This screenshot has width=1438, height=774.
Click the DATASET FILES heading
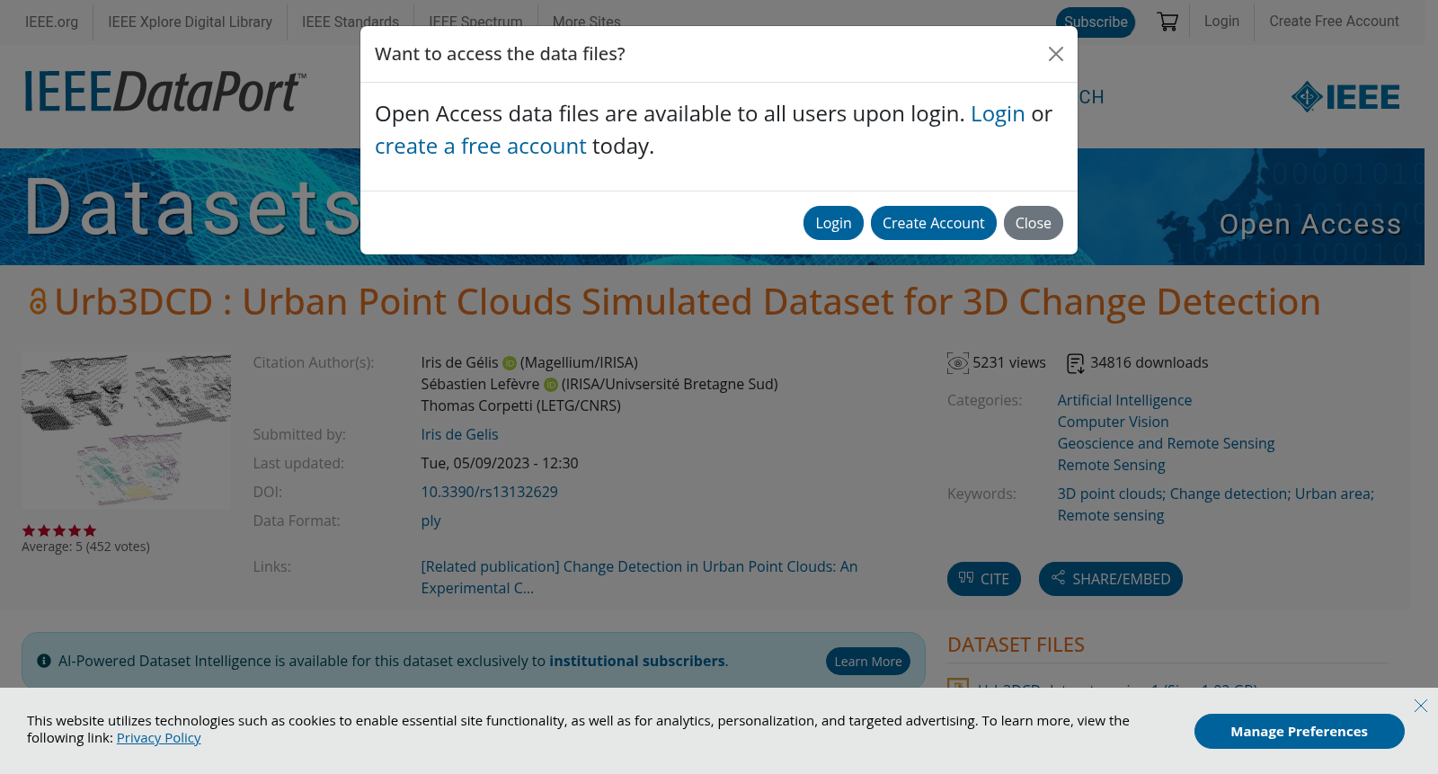(x=1016, y=645)
